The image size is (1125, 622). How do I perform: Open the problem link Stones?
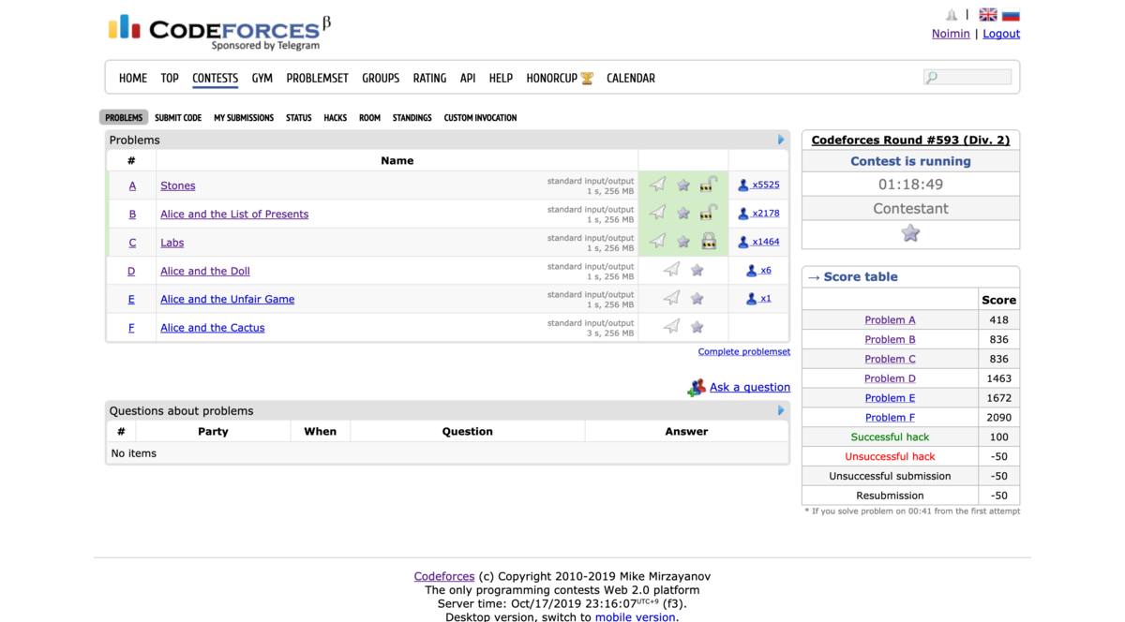click(178, 185)
